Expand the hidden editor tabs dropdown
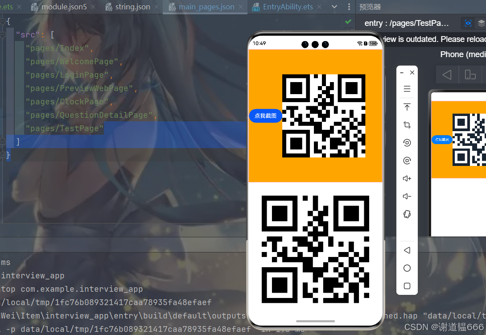Image resolution: width=486 pixels, height=335 pixels. tap(334, 7)
